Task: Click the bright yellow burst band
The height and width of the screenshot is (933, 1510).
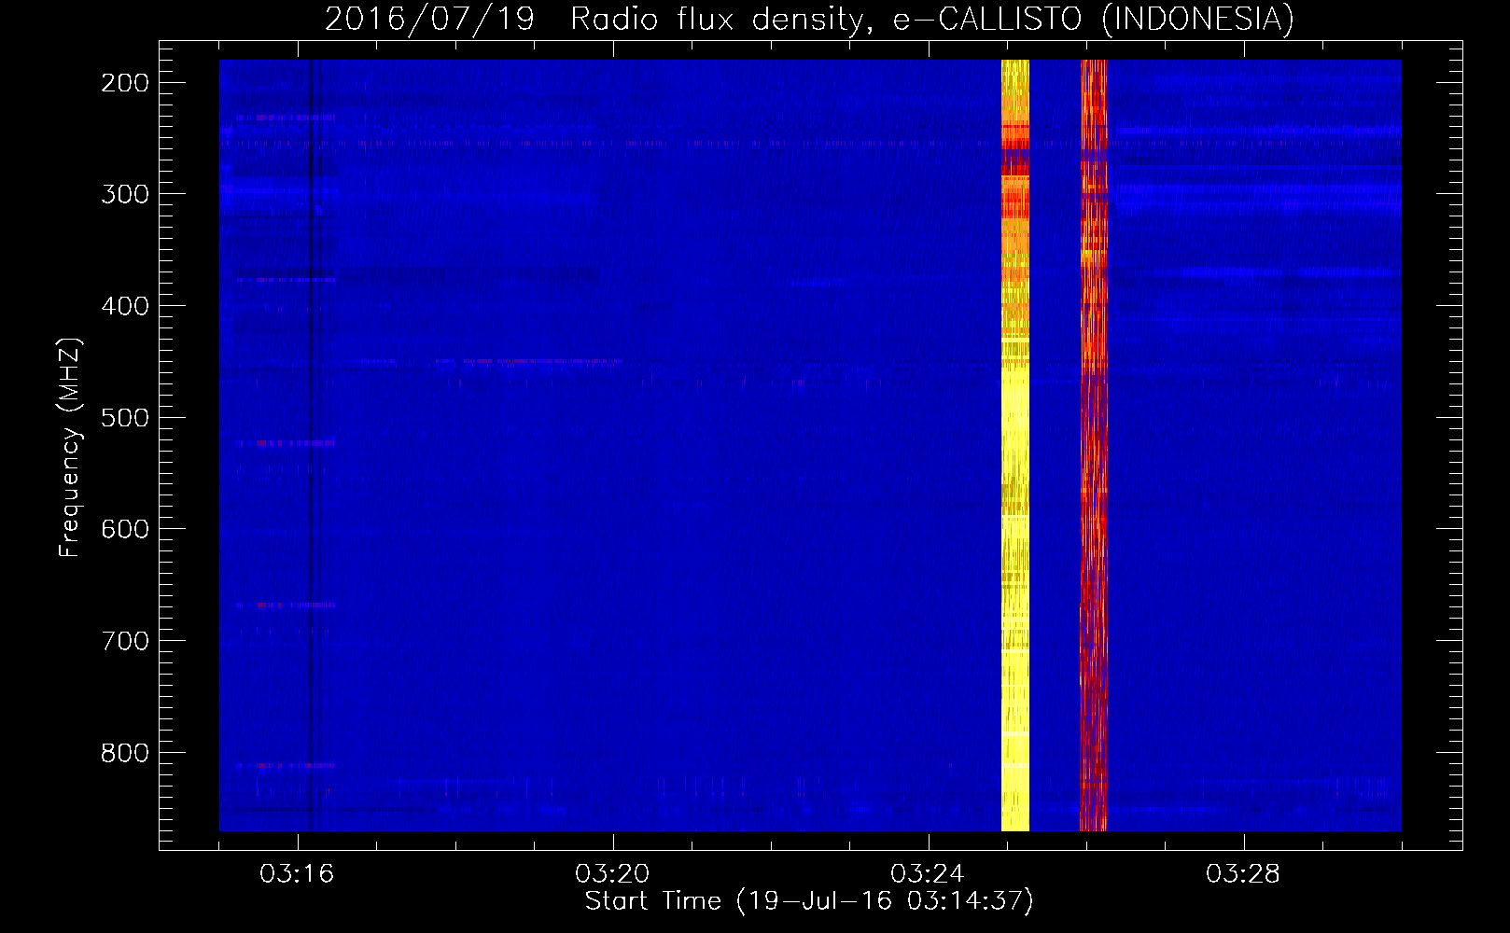Action: pyautogui.click(x=1015, y=445)
